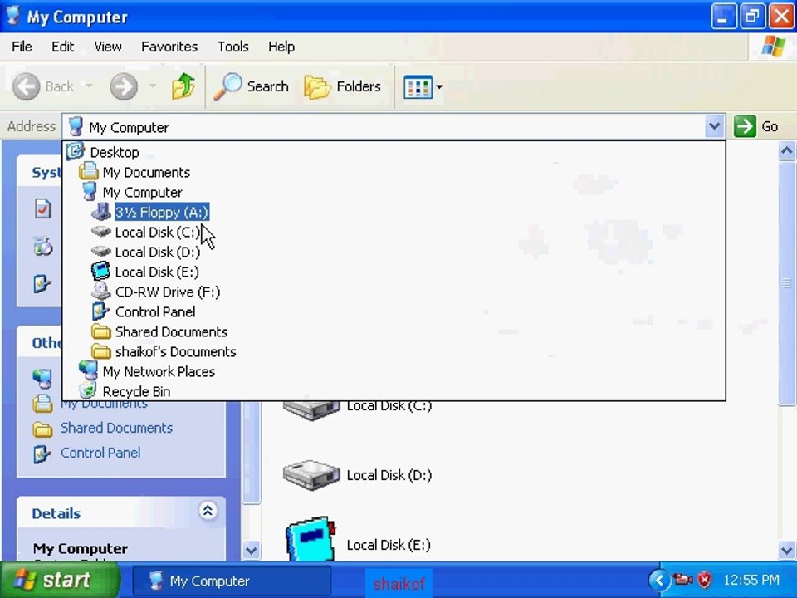The image size is (797, 598).
Task: Open Shared Documents sidebar link
Action: click(116, 428)
